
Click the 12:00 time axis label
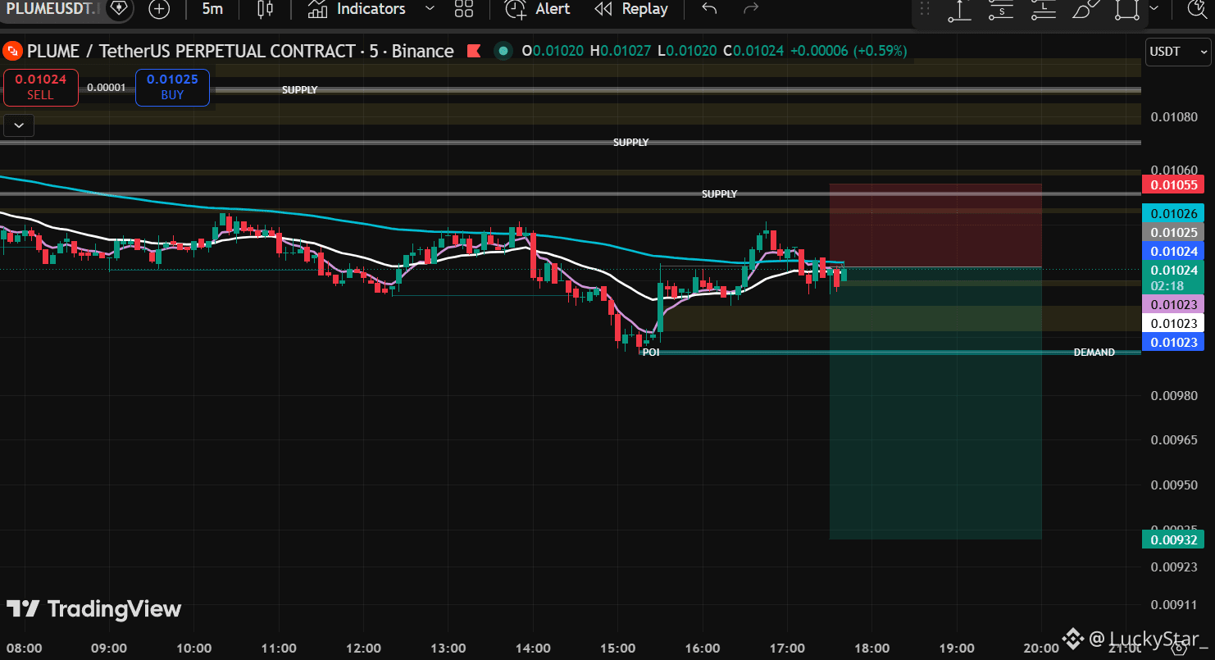(363, 648)
